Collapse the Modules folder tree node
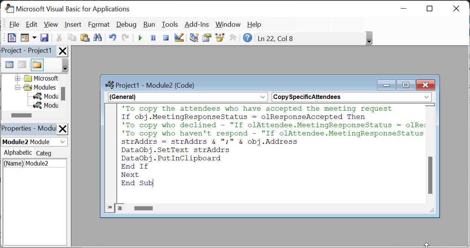The height and width of the screenshot is (248, 470). (17, 87)
